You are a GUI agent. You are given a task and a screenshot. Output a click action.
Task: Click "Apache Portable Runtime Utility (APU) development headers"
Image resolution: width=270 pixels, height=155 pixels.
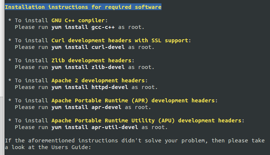pos(146,121)
